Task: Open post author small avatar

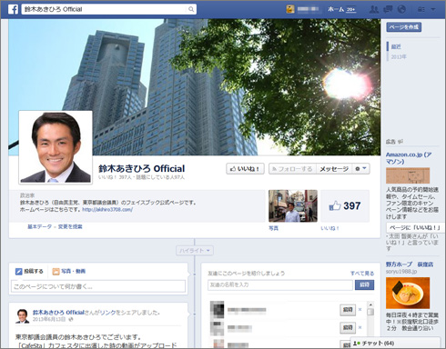Action: point(23,316)
